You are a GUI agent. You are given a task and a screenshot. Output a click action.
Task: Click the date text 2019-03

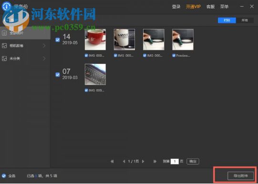click(70, 77)
